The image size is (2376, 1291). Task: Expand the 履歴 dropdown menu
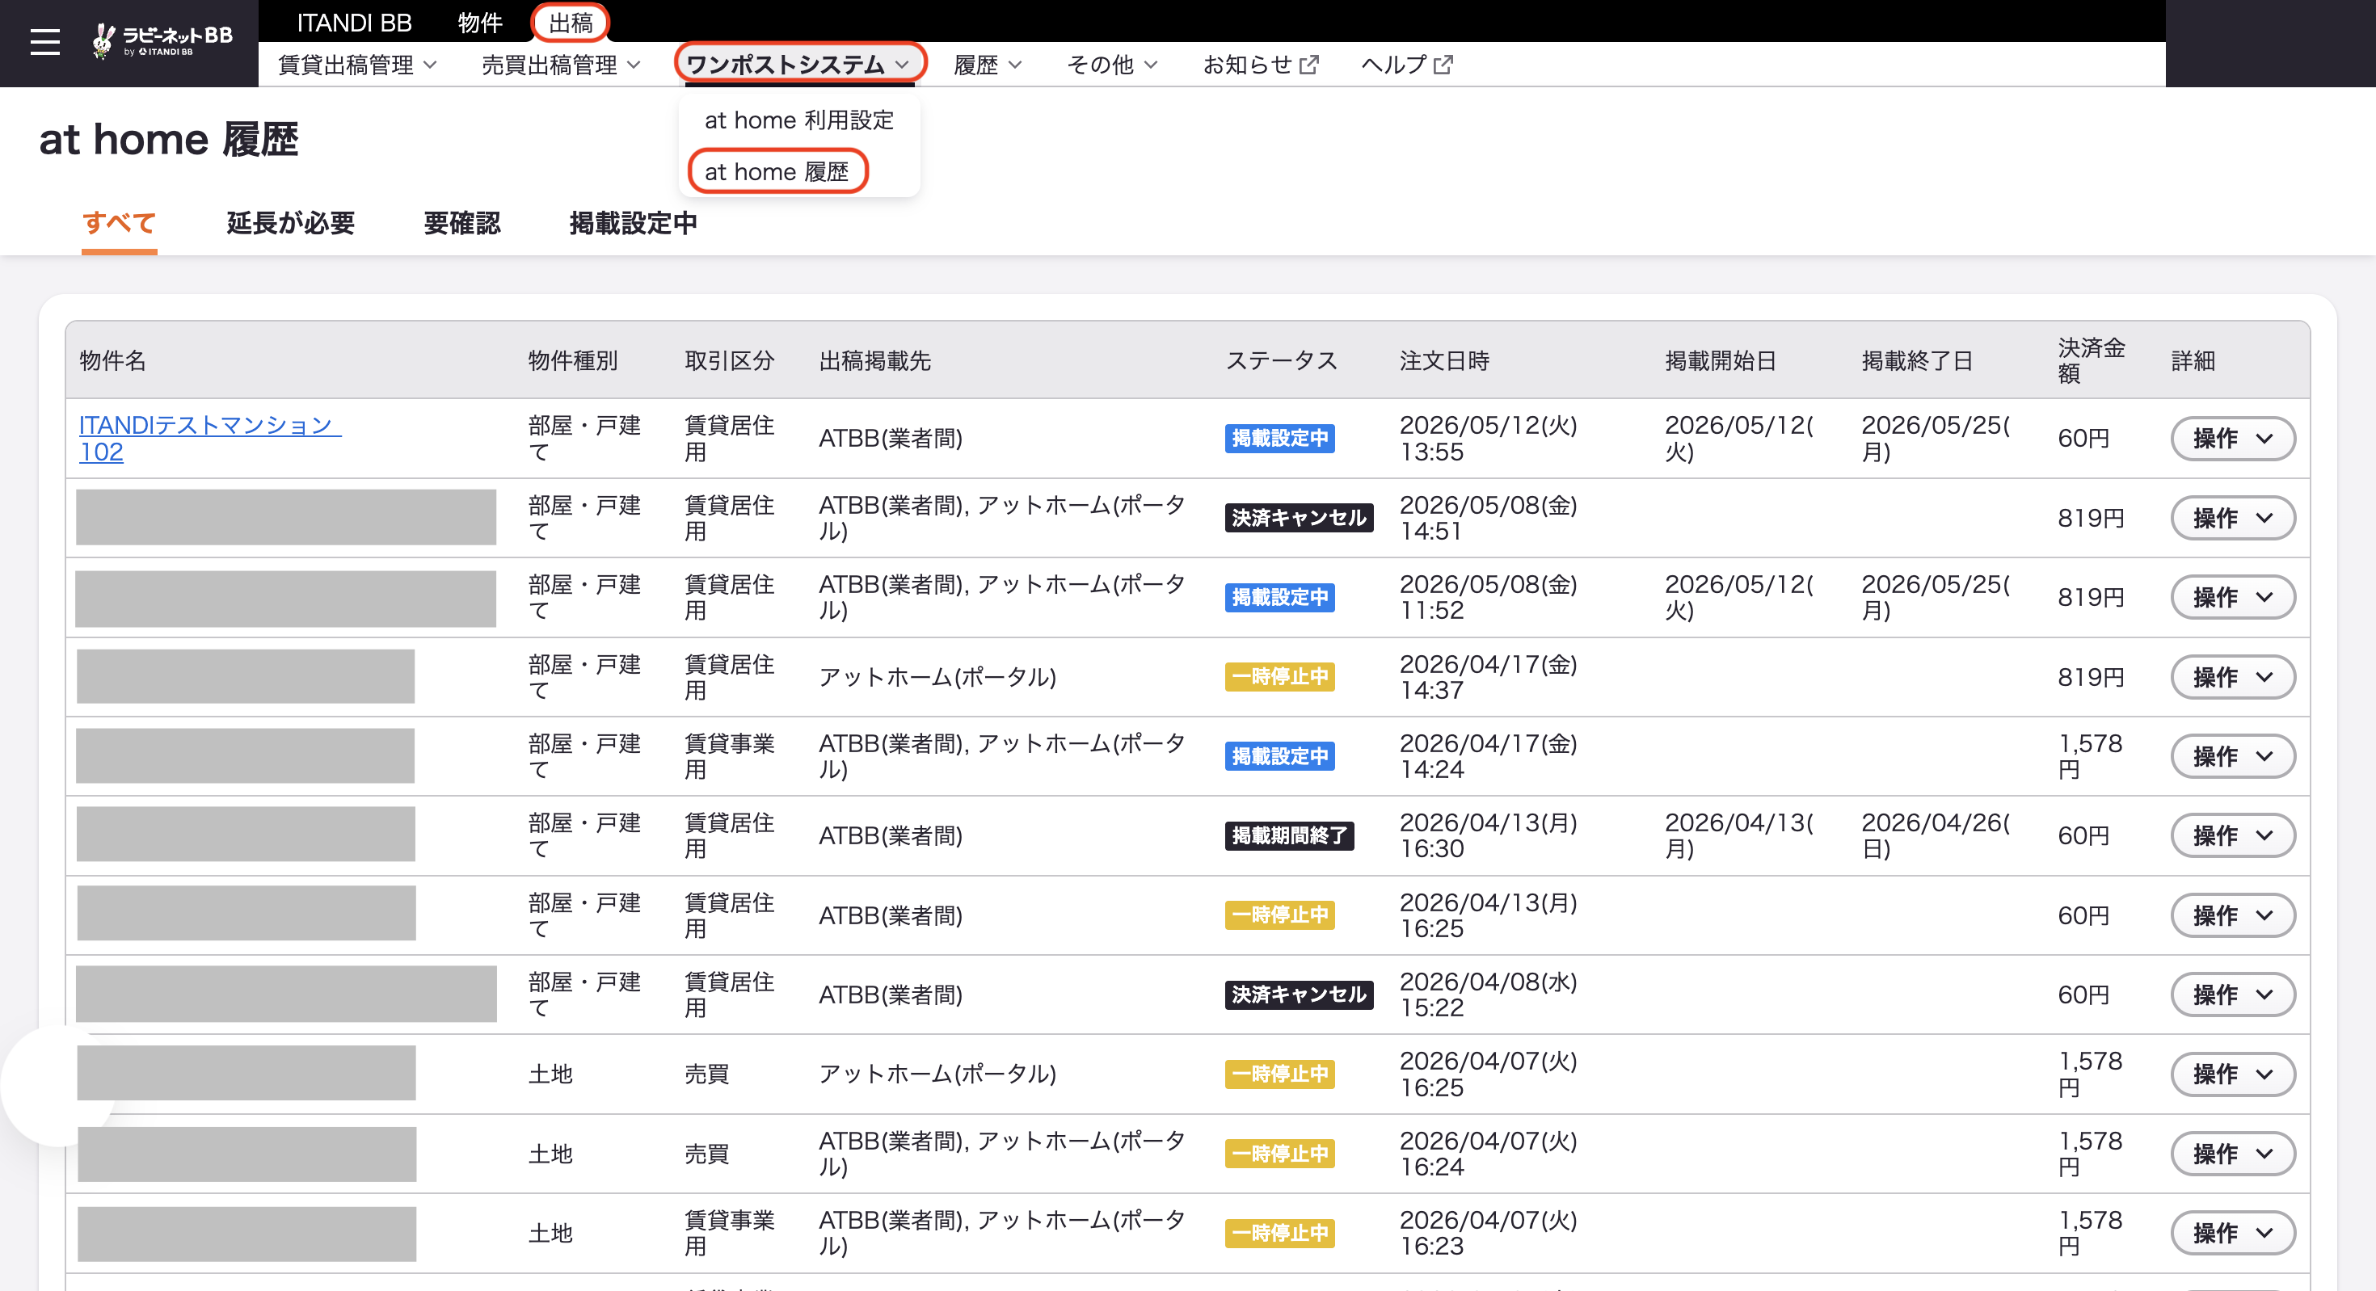coord(987,65)
